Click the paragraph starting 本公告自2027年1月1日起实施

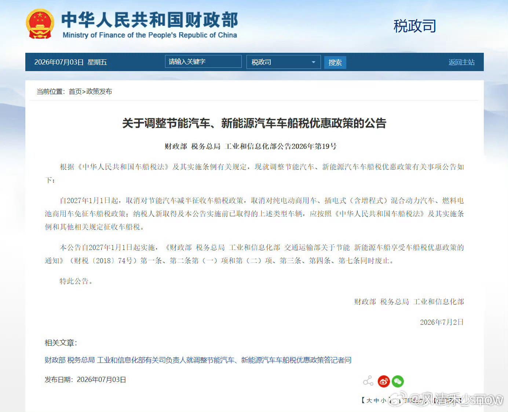pos(254,254)
